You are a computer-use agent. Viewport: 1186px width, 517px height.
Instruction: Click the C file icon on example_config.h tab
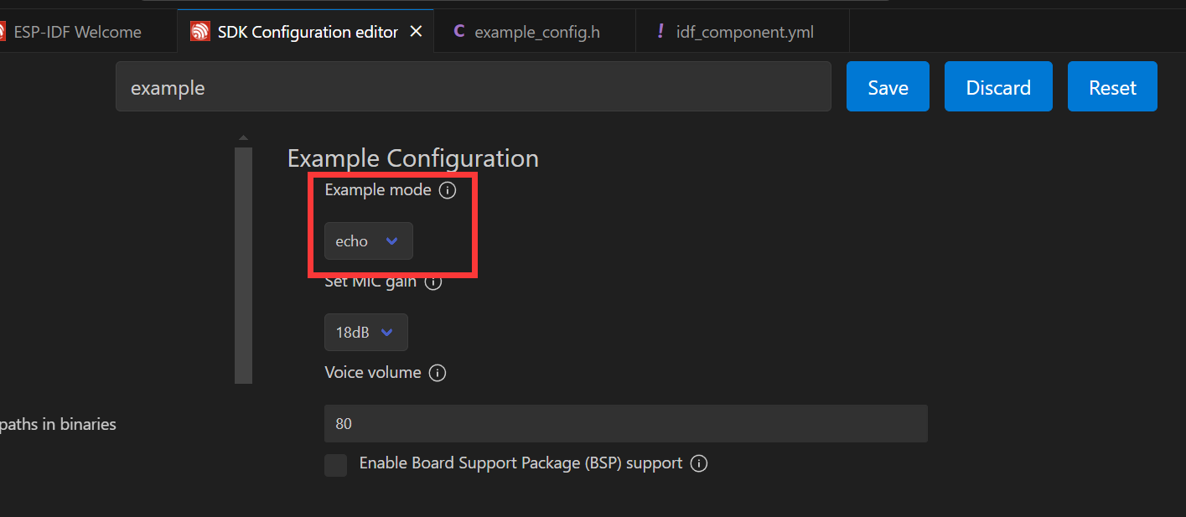pyautogui.click(x=458, y=32)
